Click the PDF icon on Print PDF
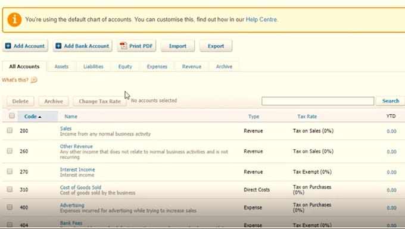The image size is (405, 229). coord(123,46)
